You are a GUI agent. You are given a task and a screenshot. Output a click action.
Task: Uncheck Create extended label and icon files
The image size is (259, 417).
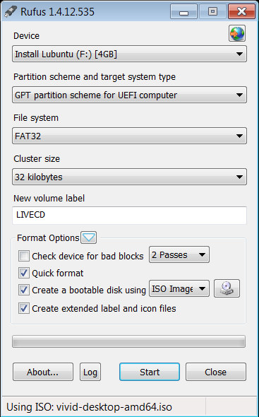(24, 308)
